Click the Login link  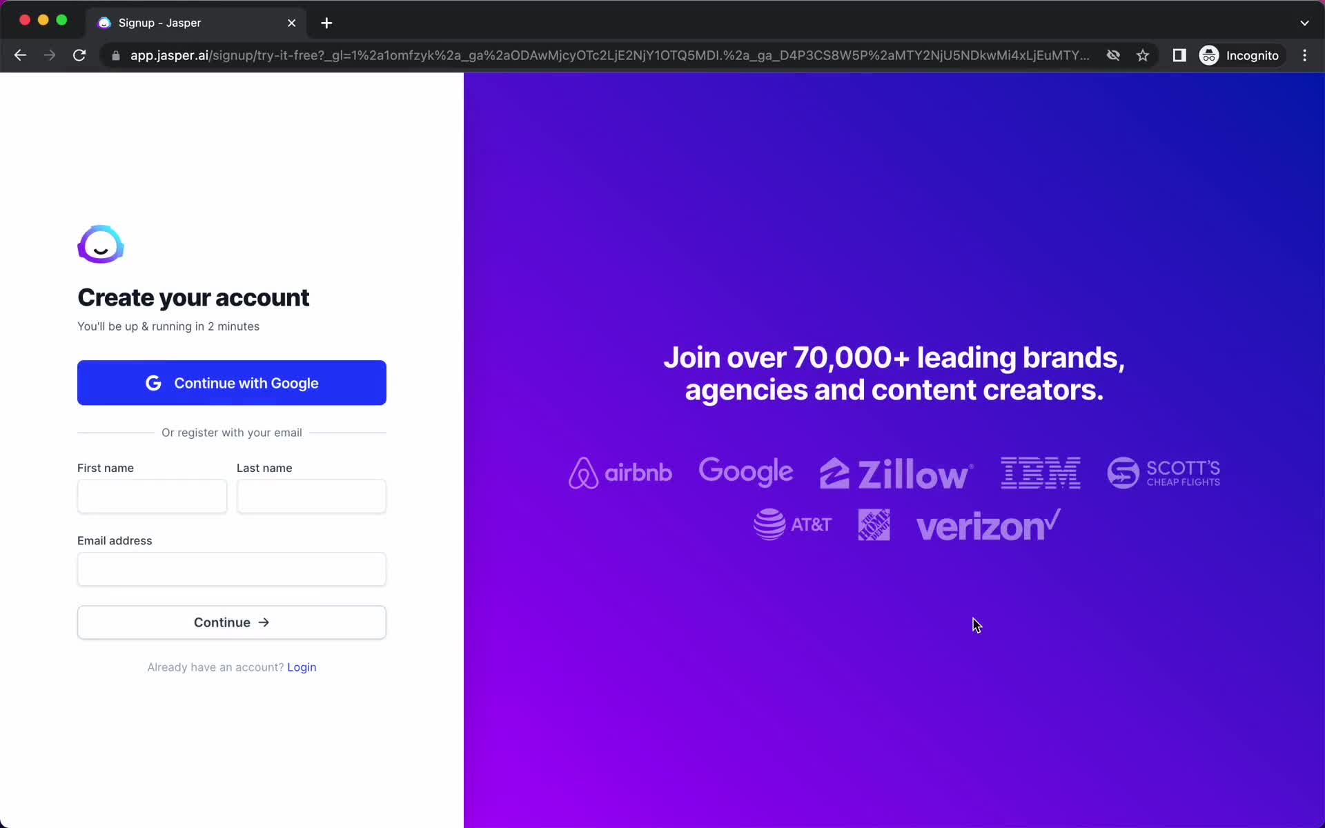click(x=302, y=667)
